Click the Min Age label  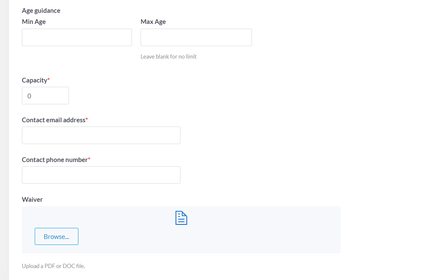click(x=34, y=22)
